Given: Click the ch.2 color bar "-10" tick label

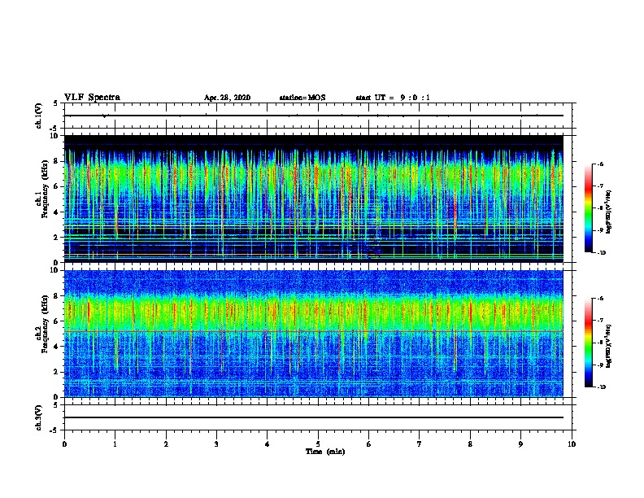Looking at the screenshot, I should [601, 387].
